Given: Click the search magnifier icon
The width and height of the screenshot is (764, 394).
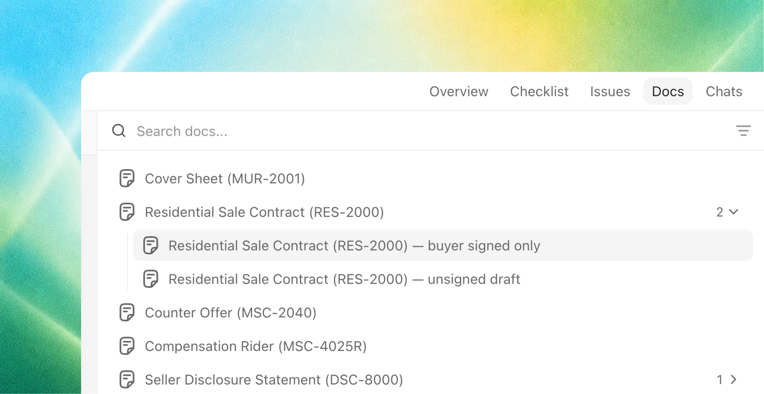Looking at the screenshot, I should (119, 130).
